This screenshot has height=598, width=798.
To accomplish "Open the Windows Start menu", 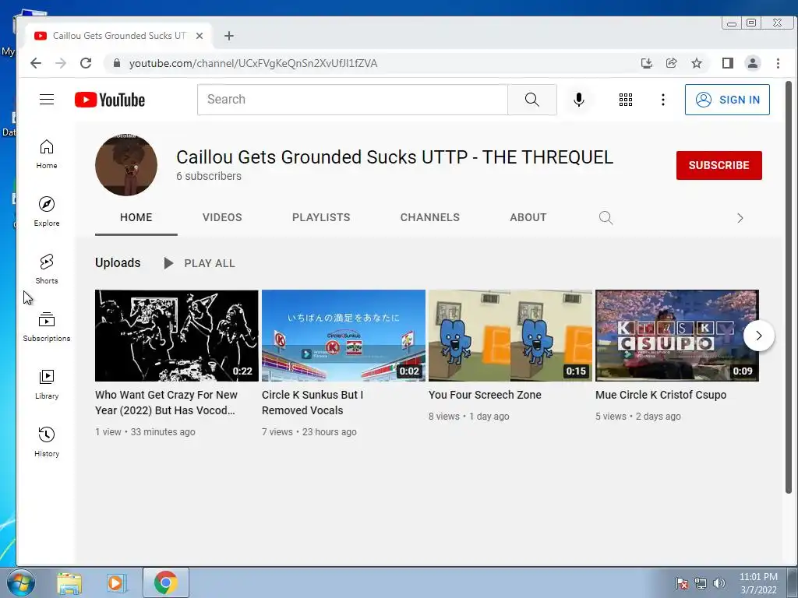I will coord(21,582).
